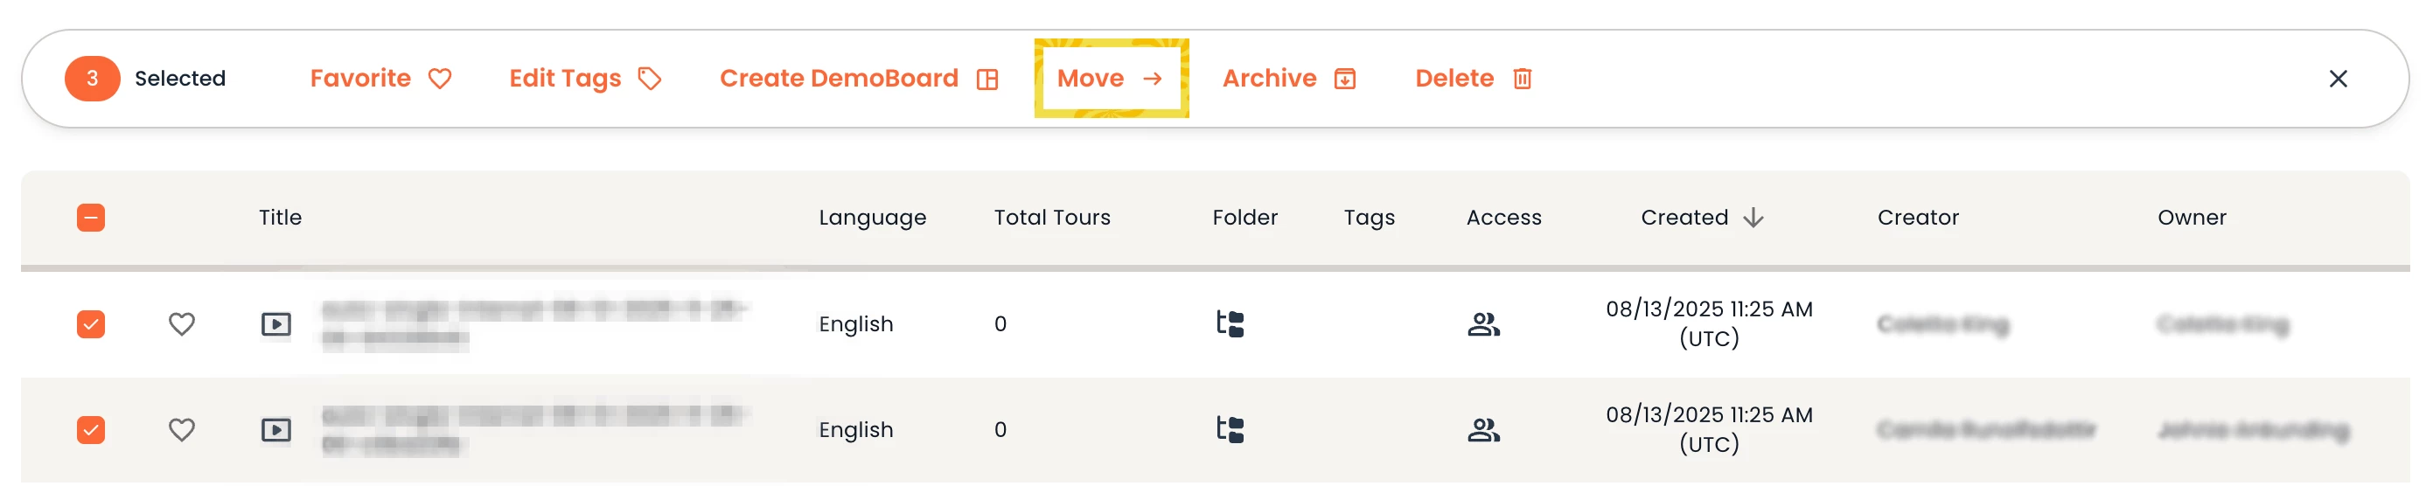Toggle the select-all header checkbox

(x=91, y=218)
